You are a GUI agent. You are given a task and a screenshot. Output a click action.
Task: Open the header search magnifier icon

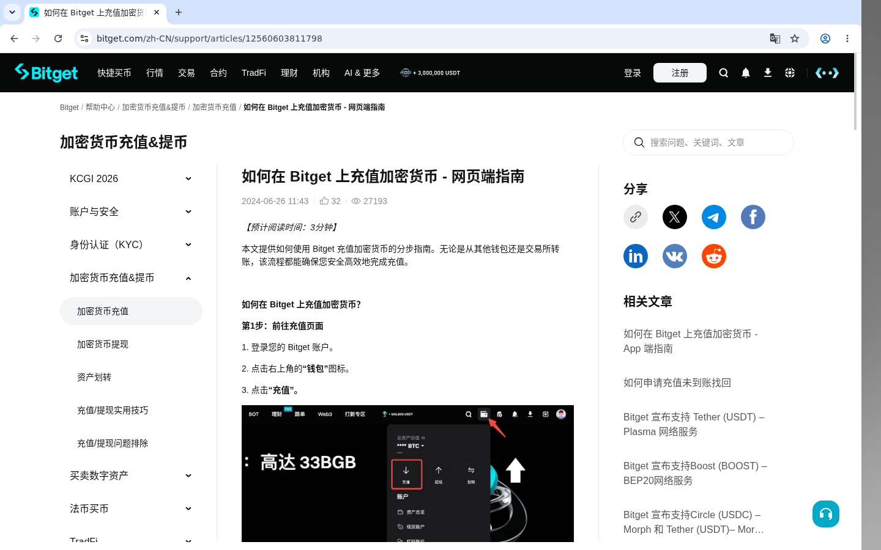[724, 73]
